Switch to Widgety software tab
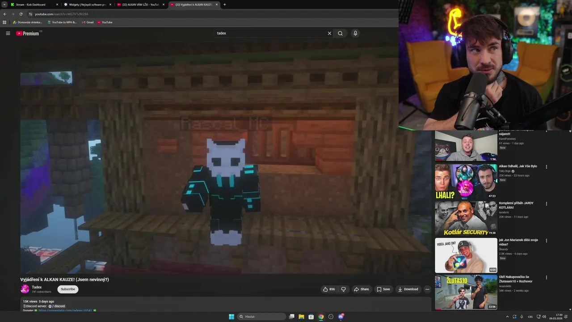 tap(88, 4)
